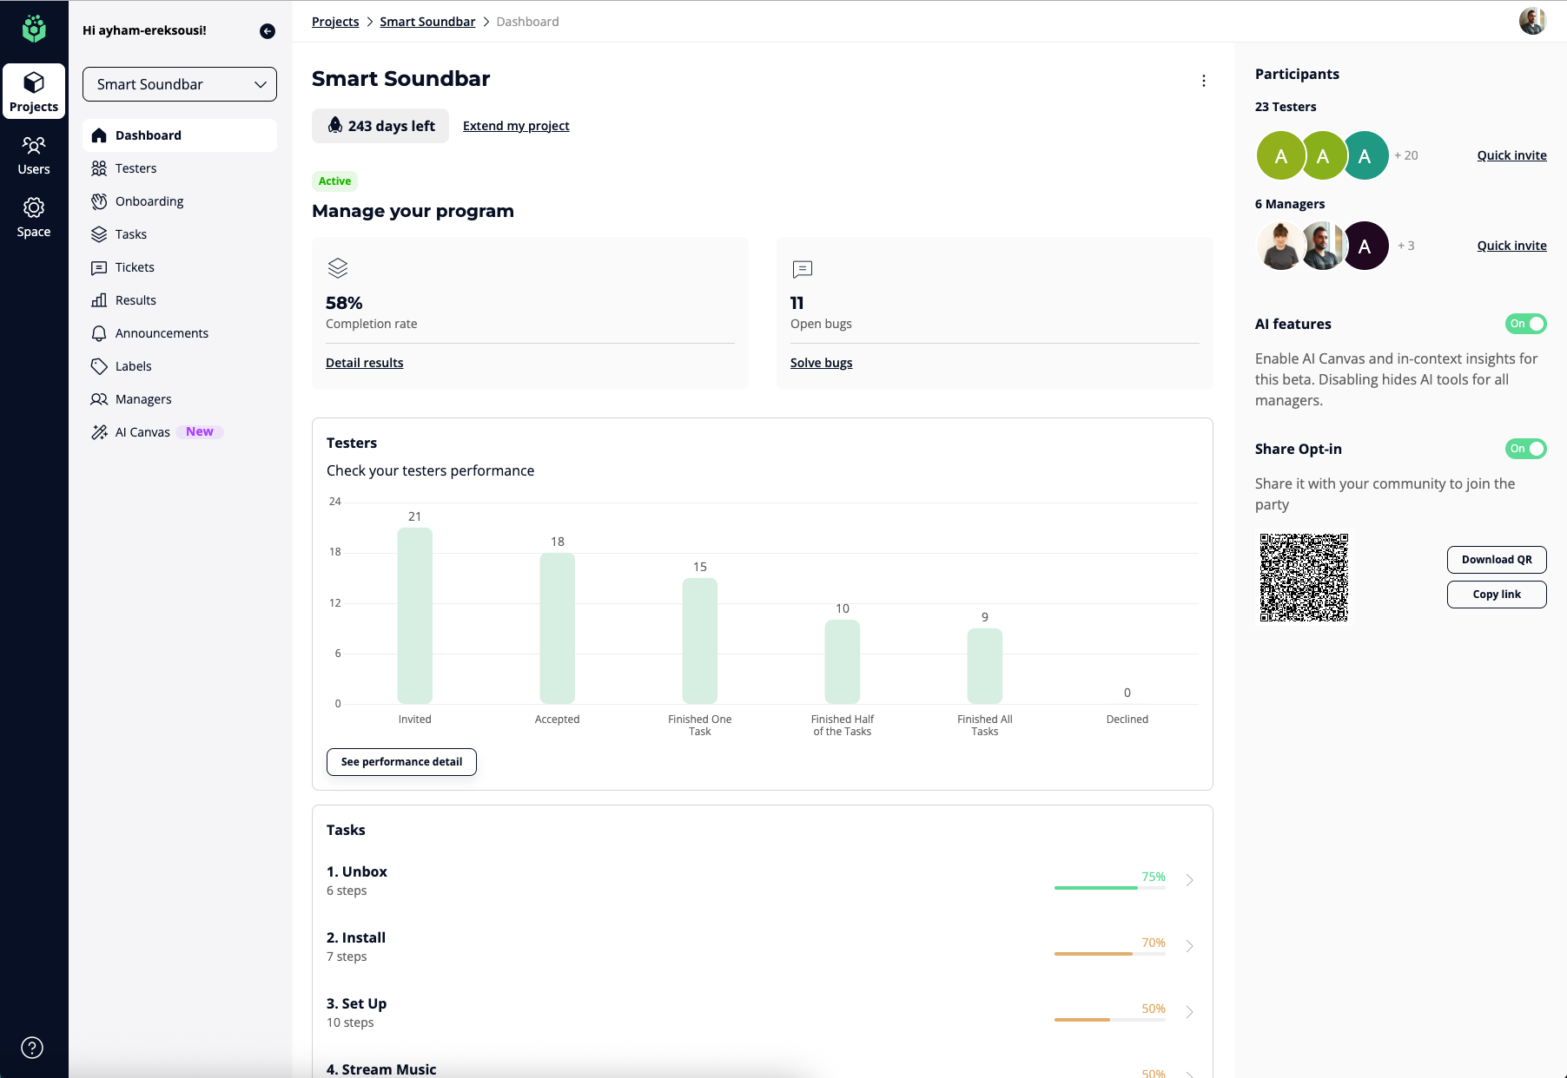Turn off Share Opt-in
This screenshot has height=1078, width=1567.
(x=1526, y=449)
